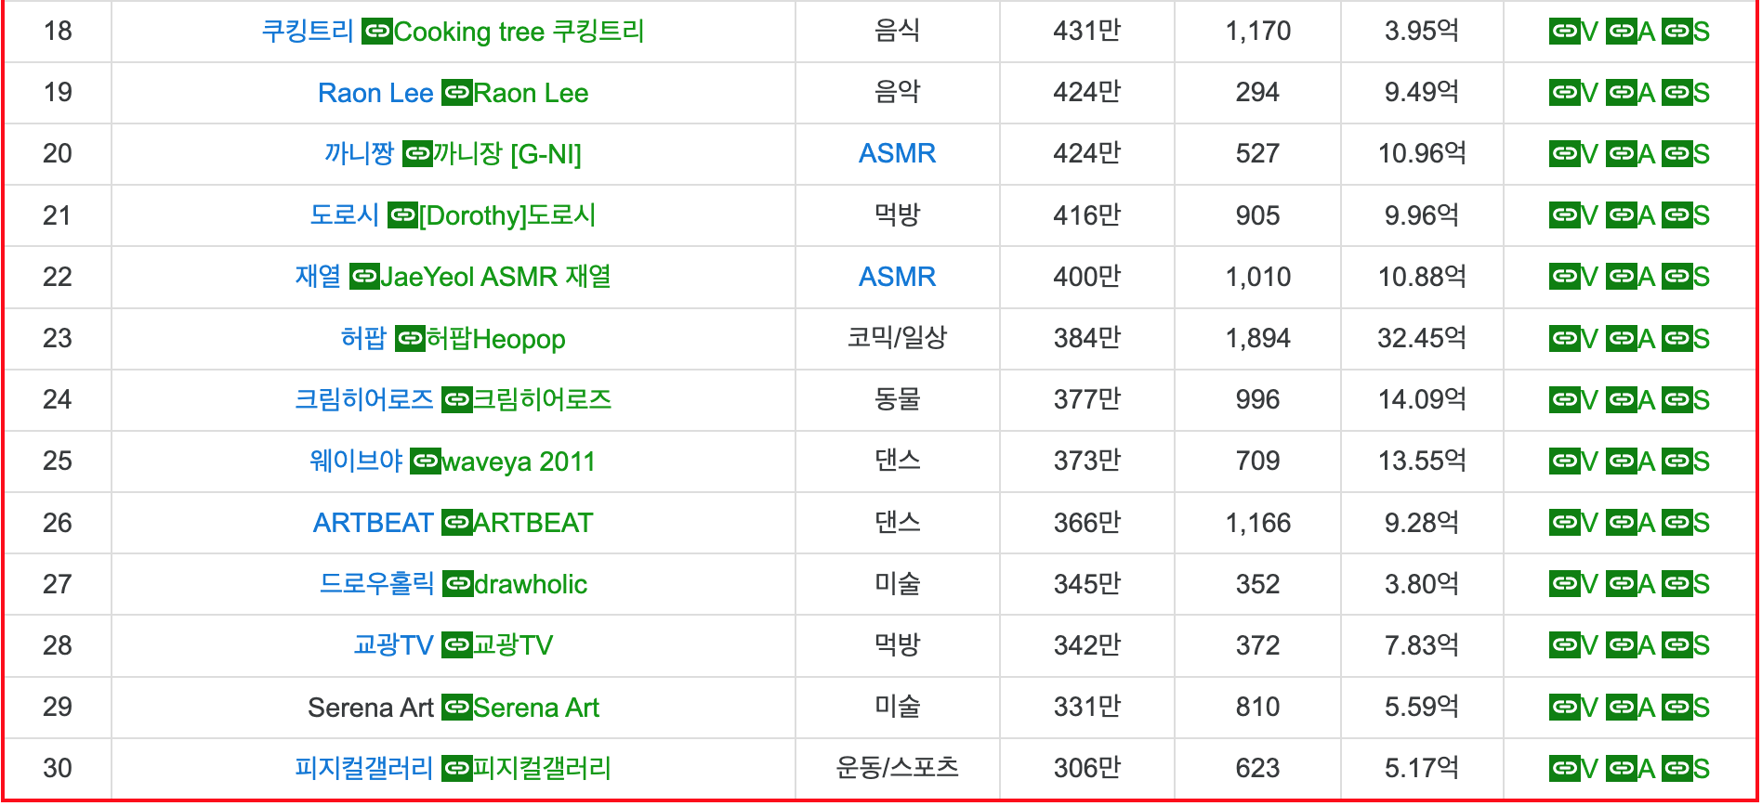Select category cell 동물

click(x=897, y=400)
